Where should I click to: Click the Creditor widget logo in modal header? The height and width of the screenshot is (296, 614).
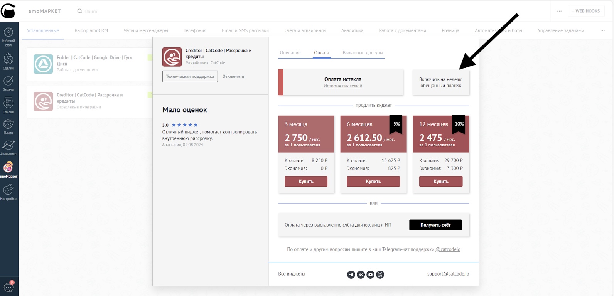tap(172, 57)
